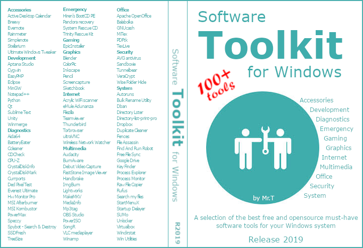The width and height of the screenshot is (363, 248).
Task: Click the "Speccy" entry
Action: [x=15, y=221]
